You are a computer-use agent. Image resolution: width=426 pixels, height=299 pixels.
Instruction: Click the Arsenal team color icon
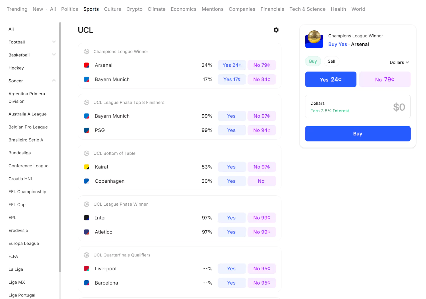click(x=87, y=65)
